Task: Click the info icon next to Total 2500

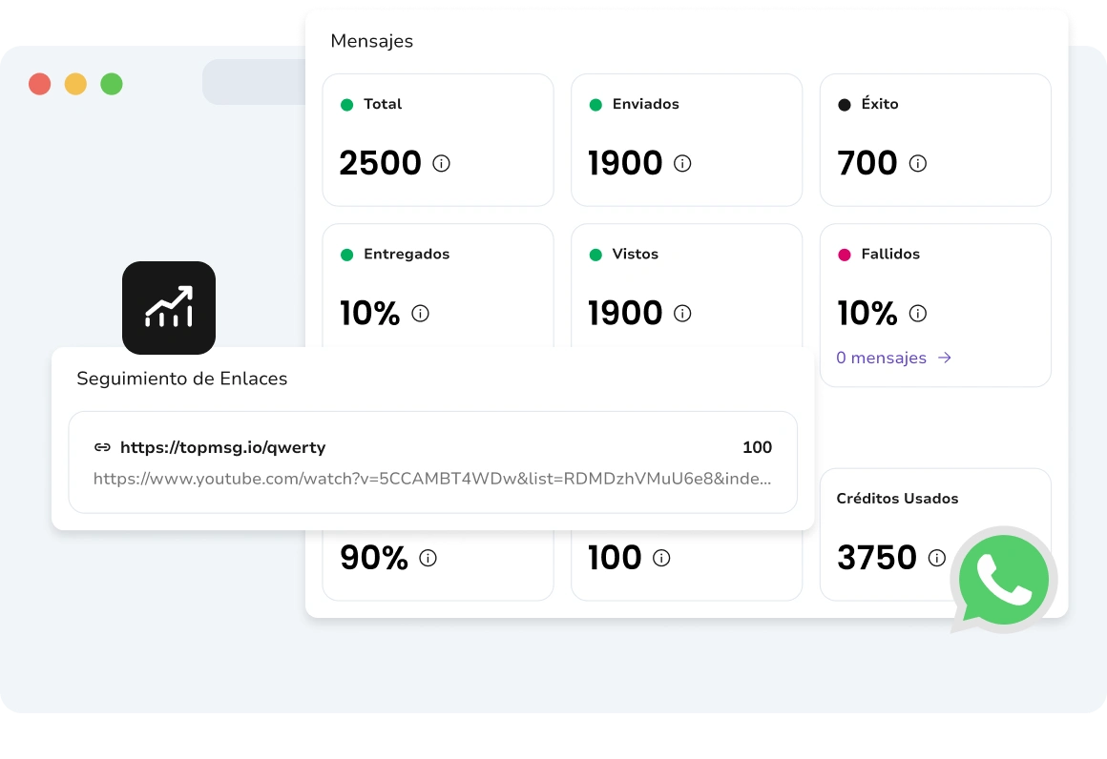Action: tap(440, 164)
